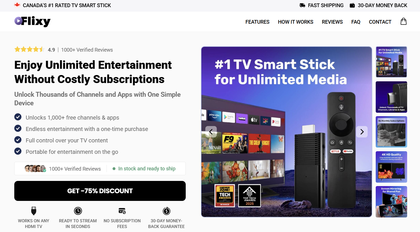Click the HDMI plug icon
The image size is (420, 232).
pyautogui.click(x=34, y=211)
